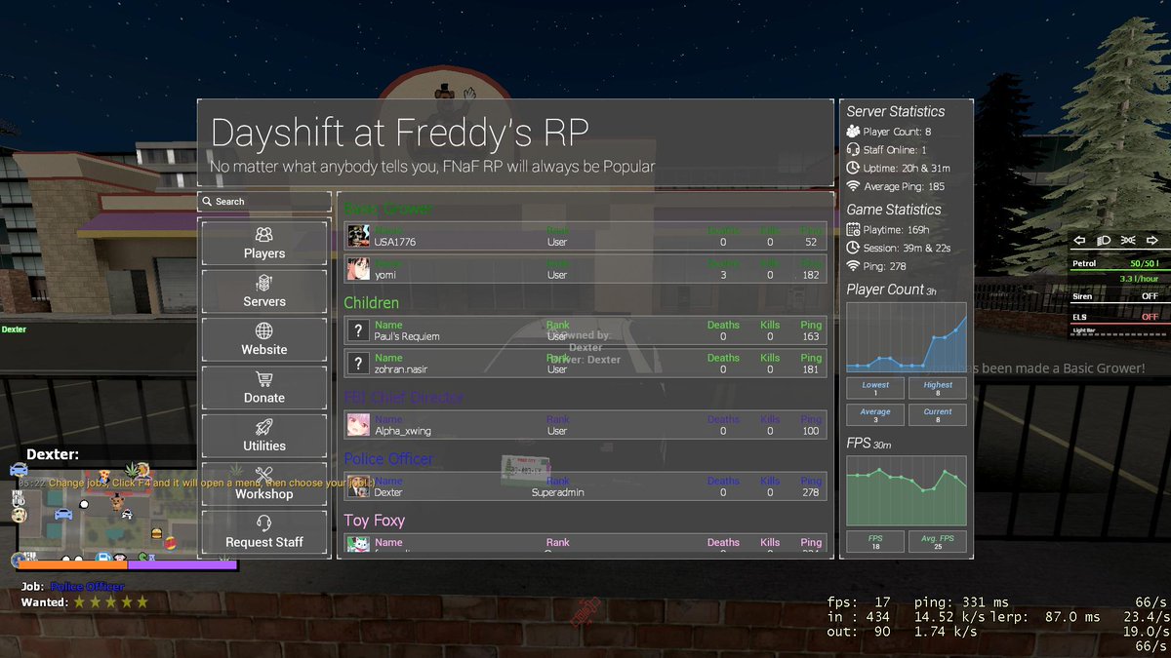
Task: Click the Session clock icon
Action: [x=853, y=248]
